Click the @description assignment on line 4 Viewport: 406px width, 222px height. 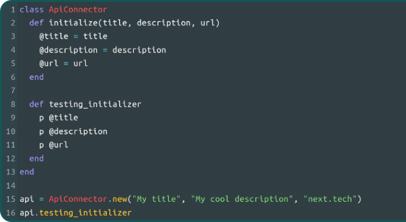pos(103,50)
